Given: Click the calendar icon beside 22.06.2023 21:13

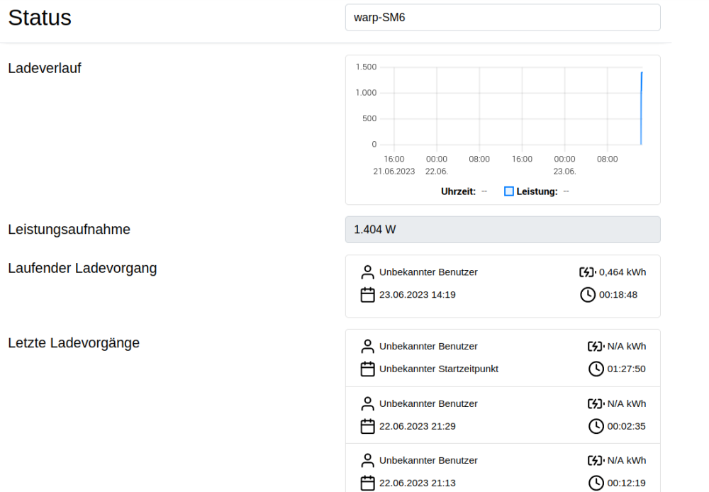Looking at the screenshot, I should (367, 483).
